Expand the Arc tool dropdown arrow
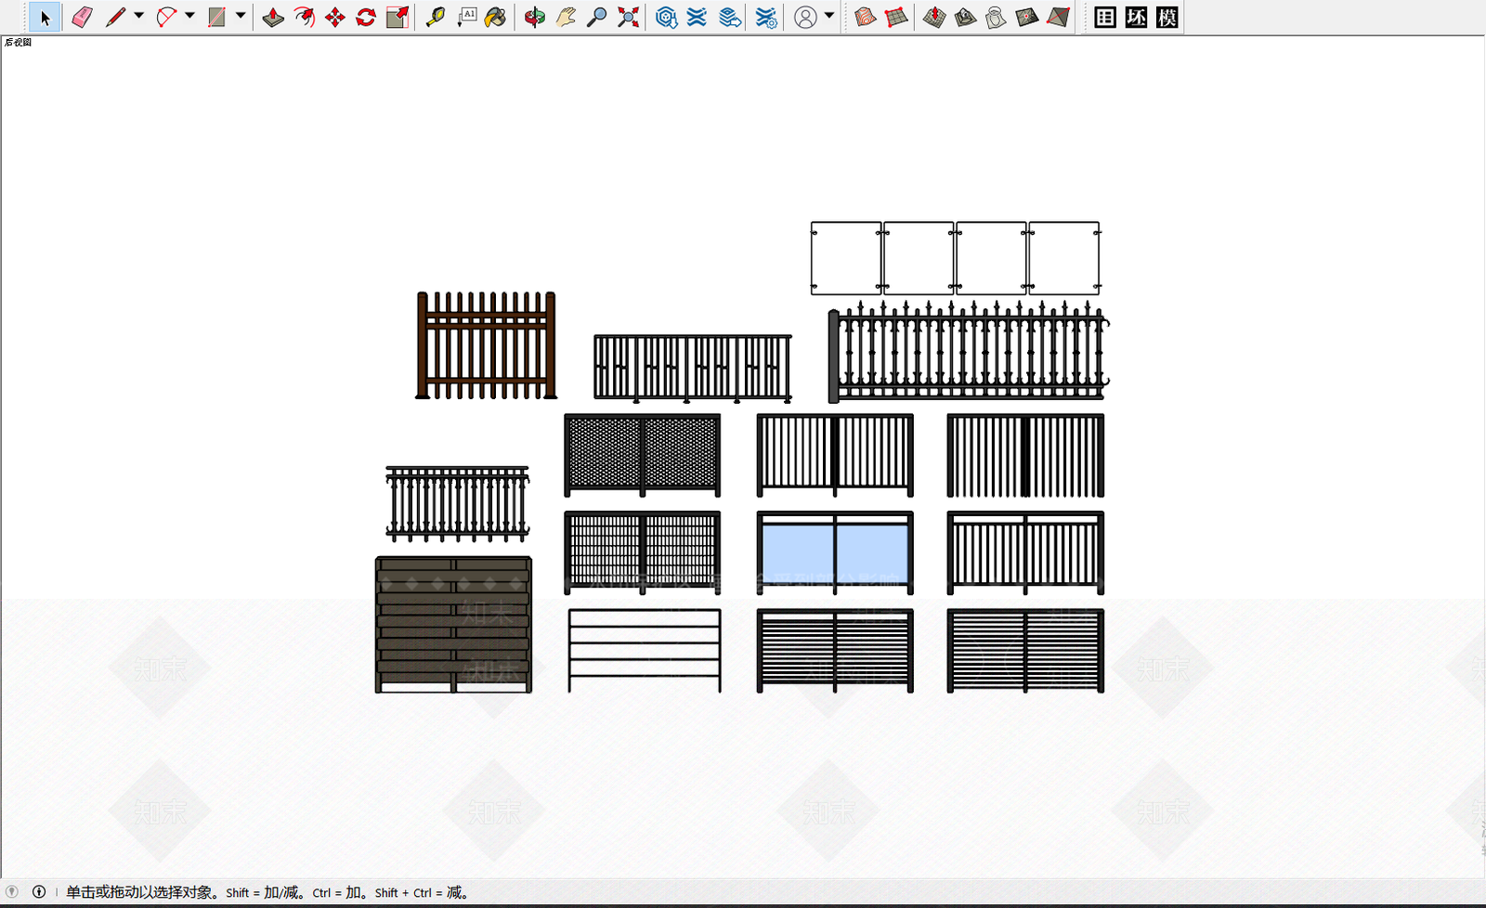The width and height of the screenshot is (1486, 908). [x=189, y=16]
